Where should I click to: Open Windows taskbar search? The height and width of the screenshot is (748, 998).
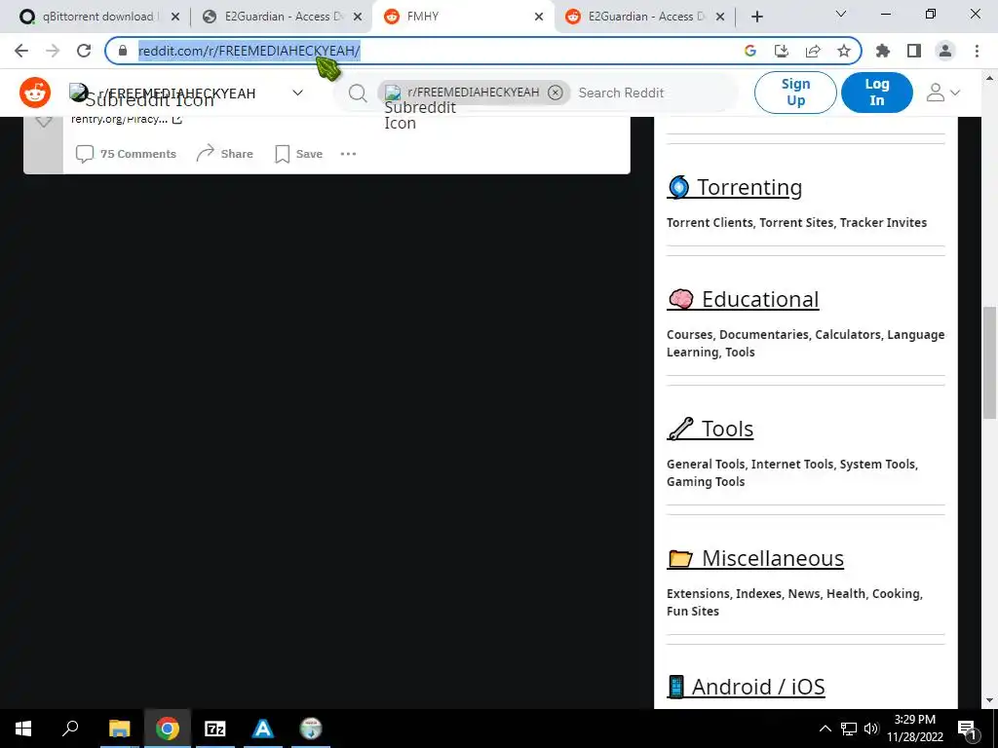70,729
